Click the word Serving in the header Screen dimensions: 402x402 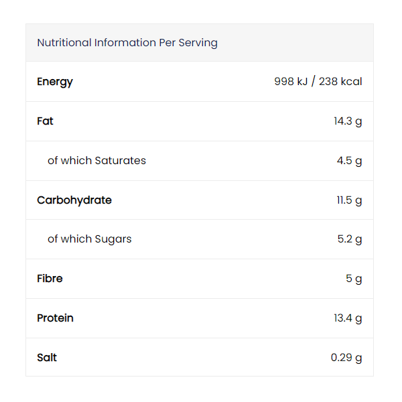198,43
